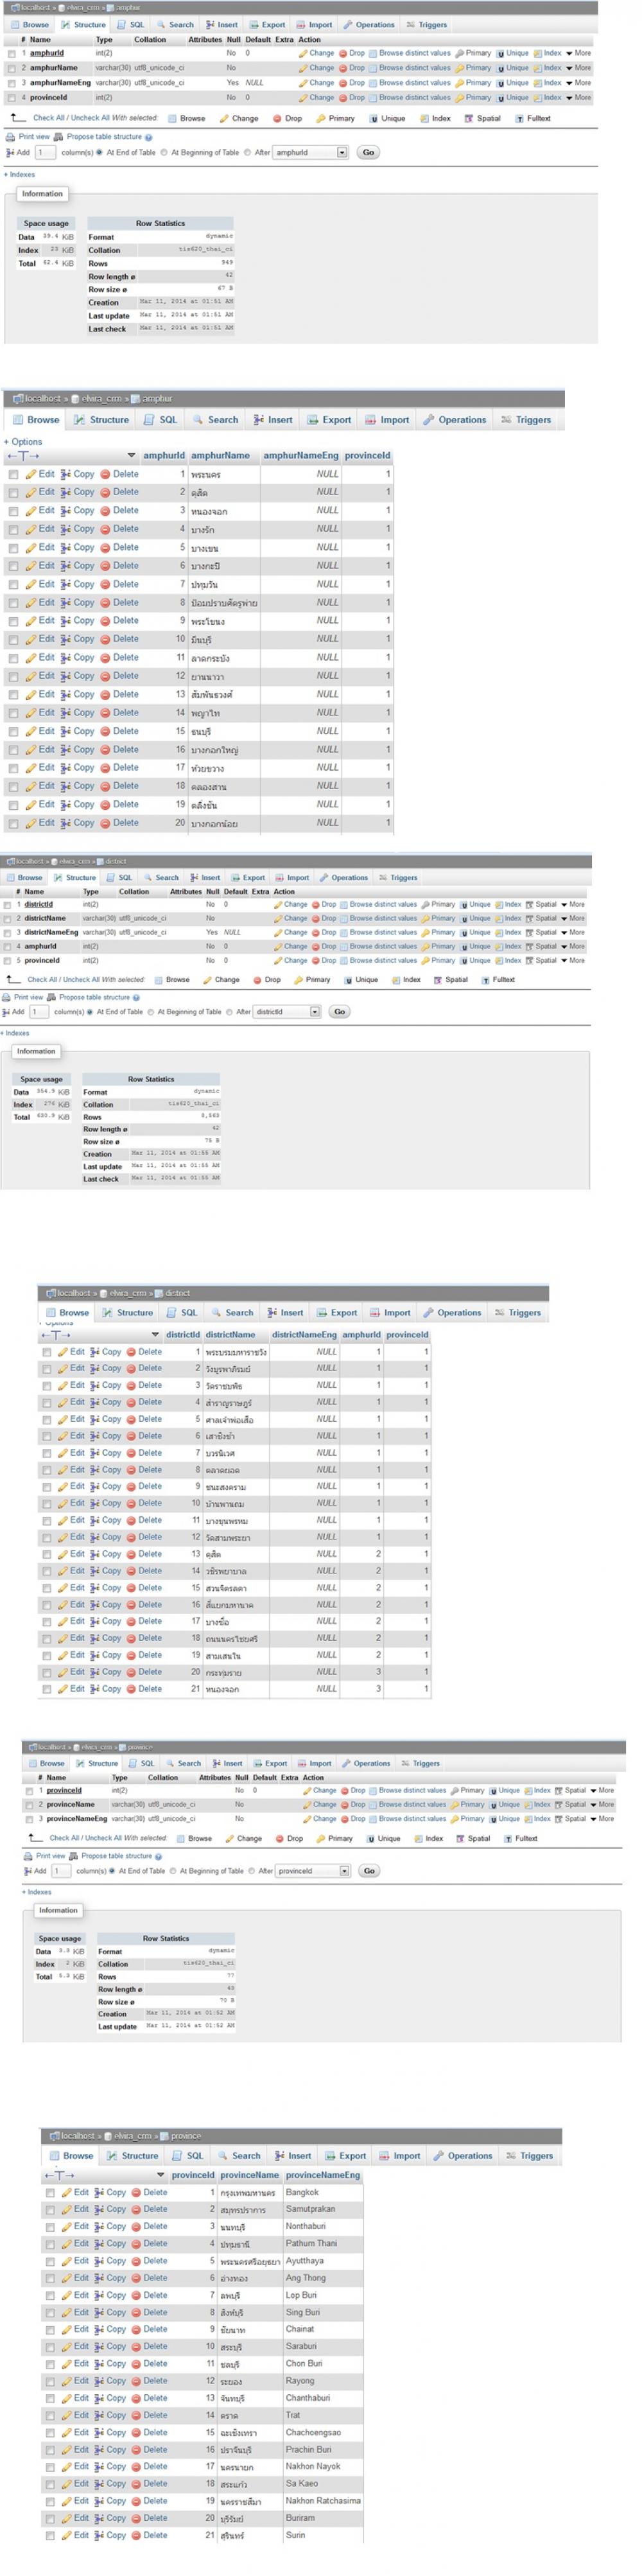642x2576 pixels.
Task: Expand Options in amphur browse view
Action: tap(23, 442)
